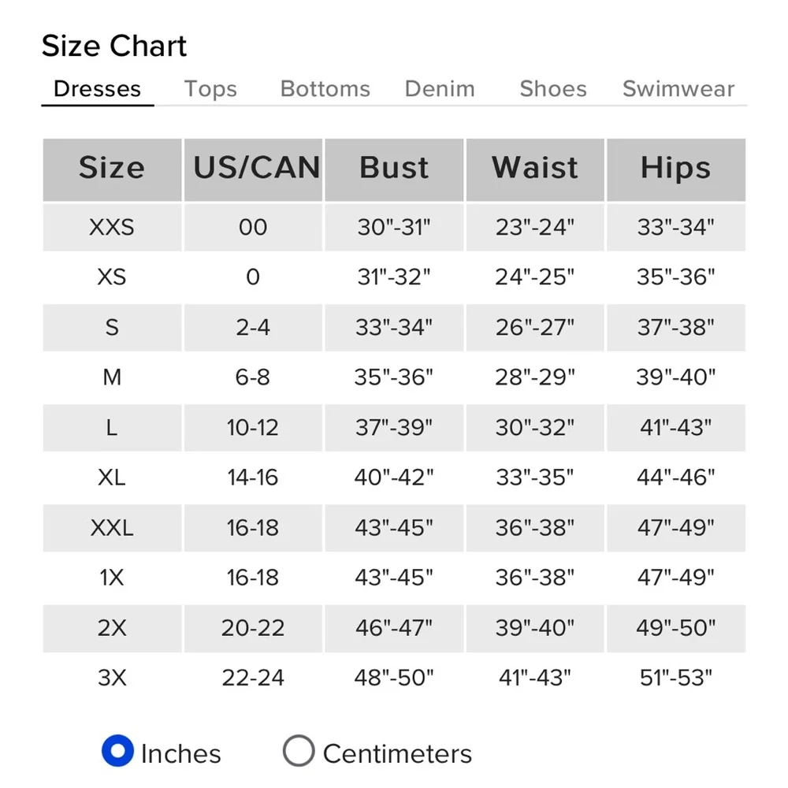Click the US/CAN value 00 cell
788x788 pixels.
pyautogui.click(x=253, y=227)
